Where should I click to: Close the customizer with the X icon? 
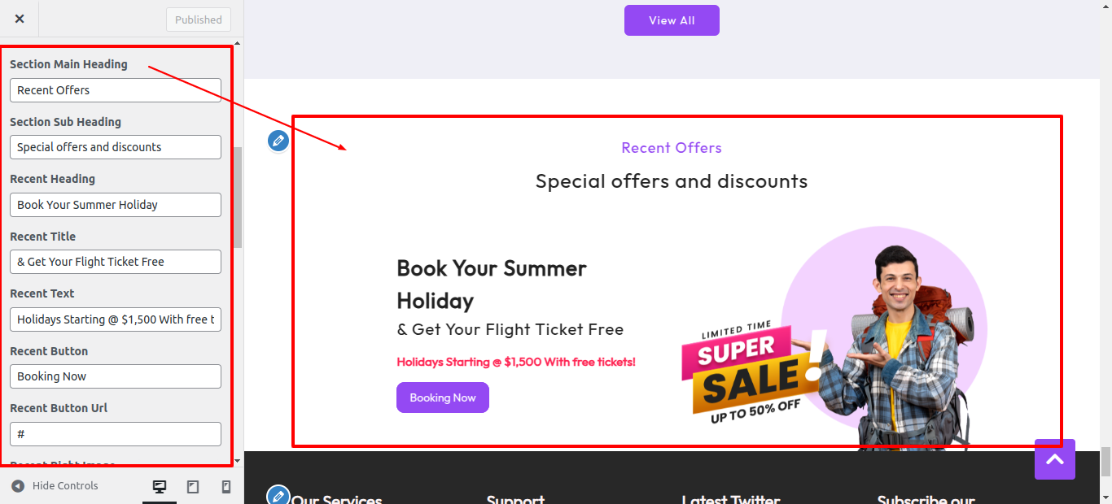pos(20,19)
